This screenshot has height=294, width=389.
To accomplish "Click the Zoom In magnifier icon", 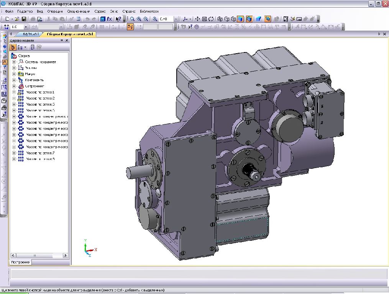I will tap(139, 19).
